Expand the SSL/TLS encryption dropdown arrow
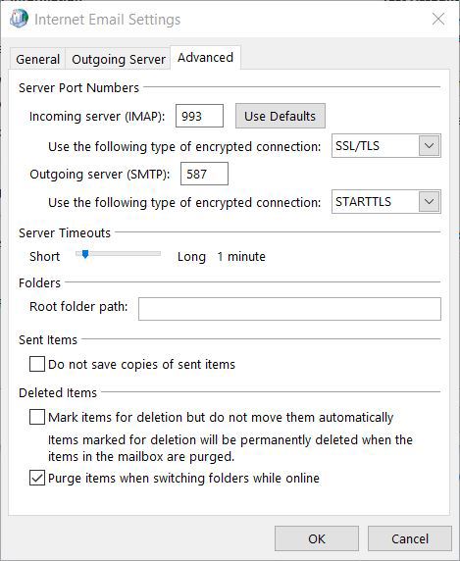 pos(429,145)
